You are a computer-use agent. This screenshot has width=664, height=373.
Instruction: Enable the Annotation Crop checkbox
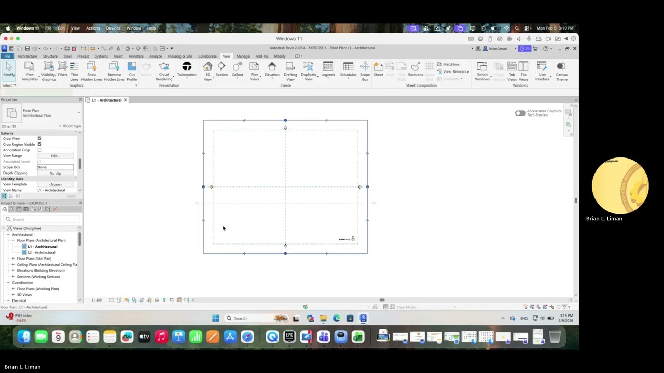tap(39, 150)
